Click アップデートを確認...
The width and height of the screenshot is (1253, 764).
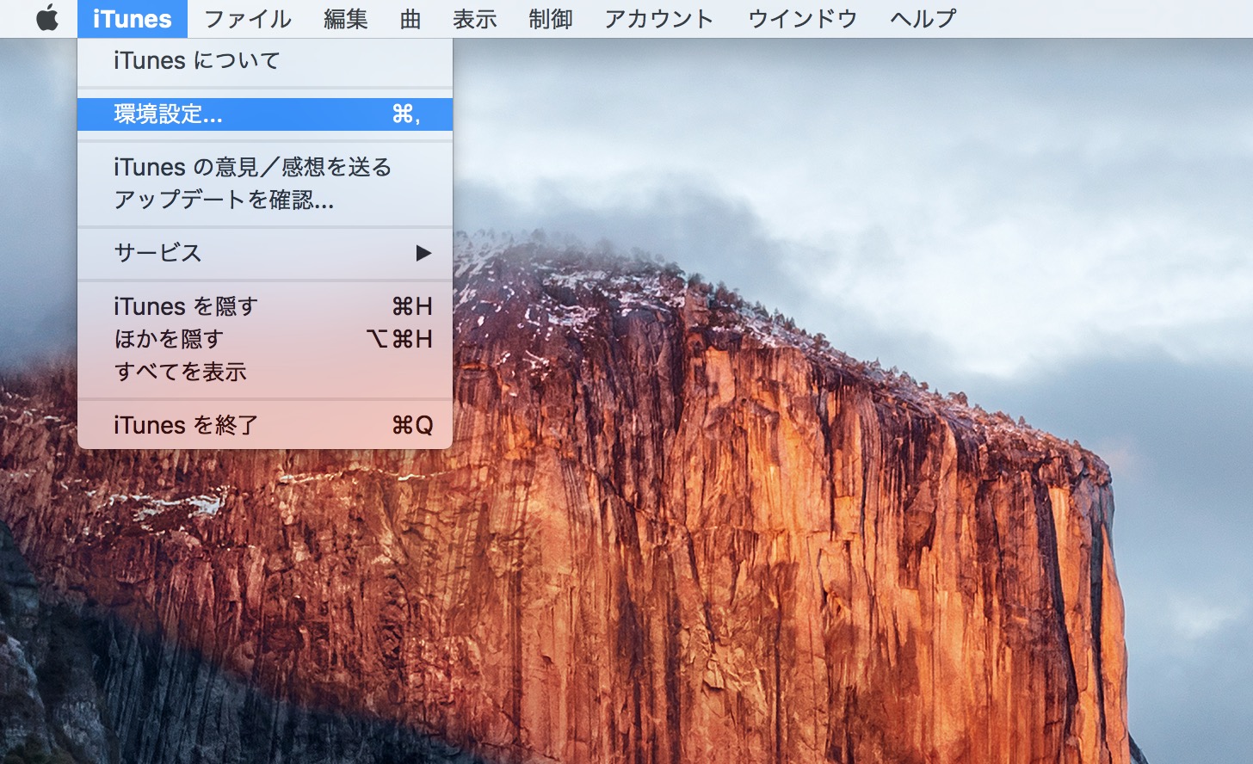[x=265, y=200]
